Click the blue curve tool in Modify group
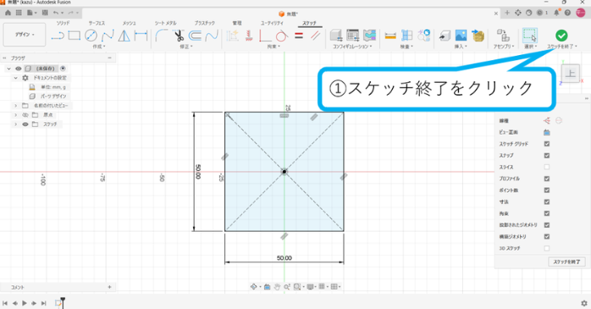This screenshot has width=591, height=309. point(212,36)
